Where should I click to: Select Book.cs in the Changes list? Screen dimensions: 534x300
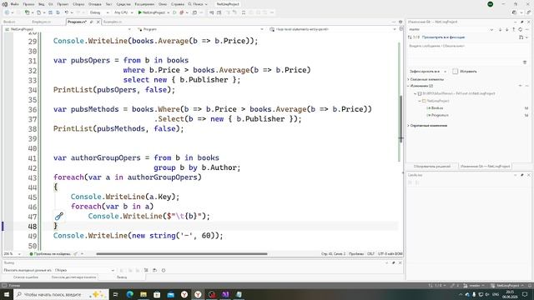pos(437,107)
